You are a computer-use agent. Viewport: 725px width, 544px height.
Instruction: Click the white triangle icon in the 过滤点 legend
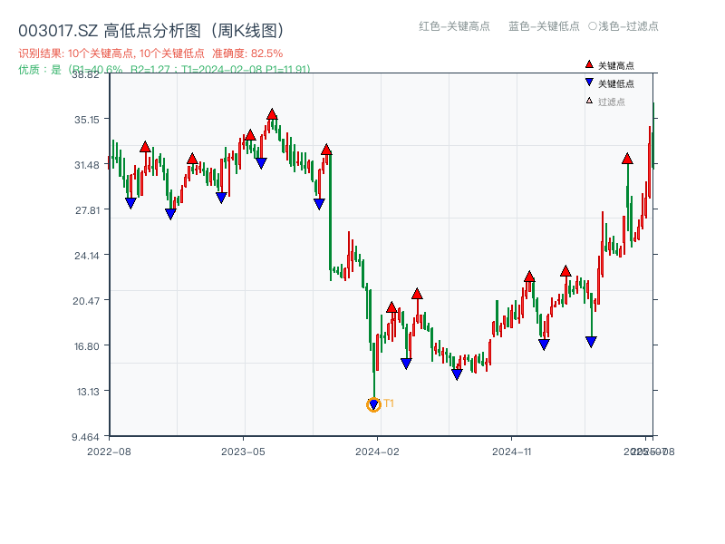click(589, 101)
